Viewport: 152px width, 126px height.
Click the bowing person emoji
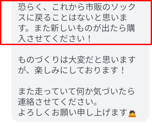(x=132, y=114)
